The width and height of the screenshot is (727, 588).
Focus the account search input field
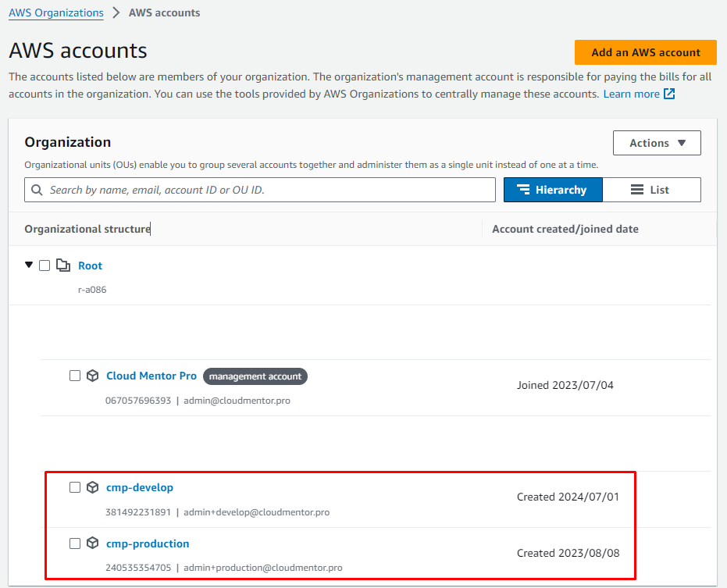[265, 190]
